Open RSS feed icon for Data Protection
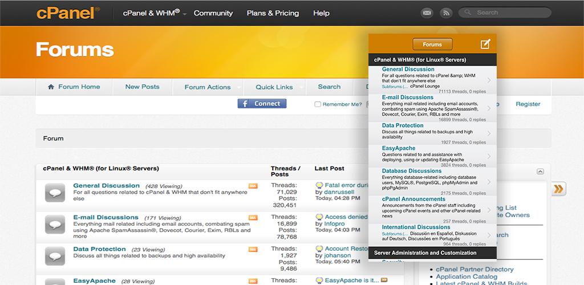 click(253, 249)
